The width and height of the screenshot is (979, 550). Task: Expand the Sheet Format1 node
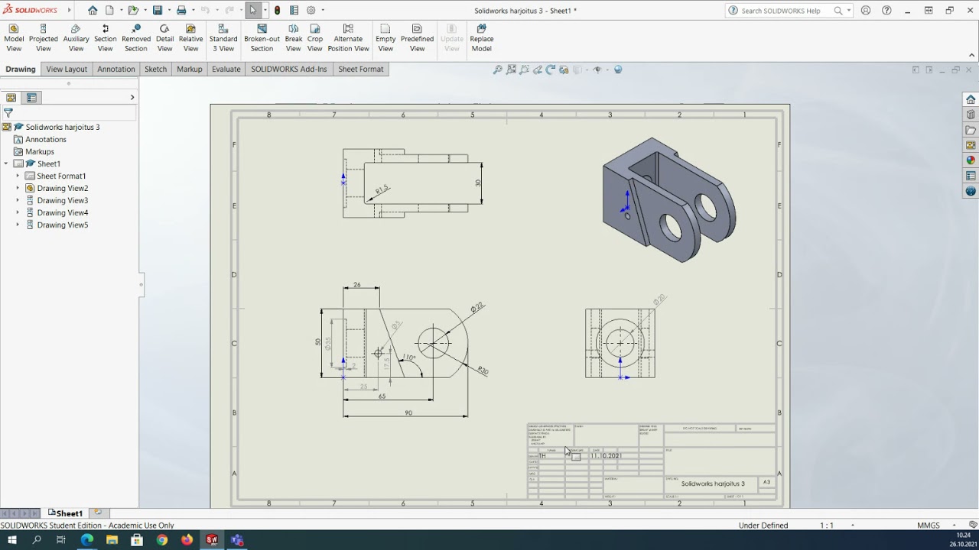click(x=18, y=176)
